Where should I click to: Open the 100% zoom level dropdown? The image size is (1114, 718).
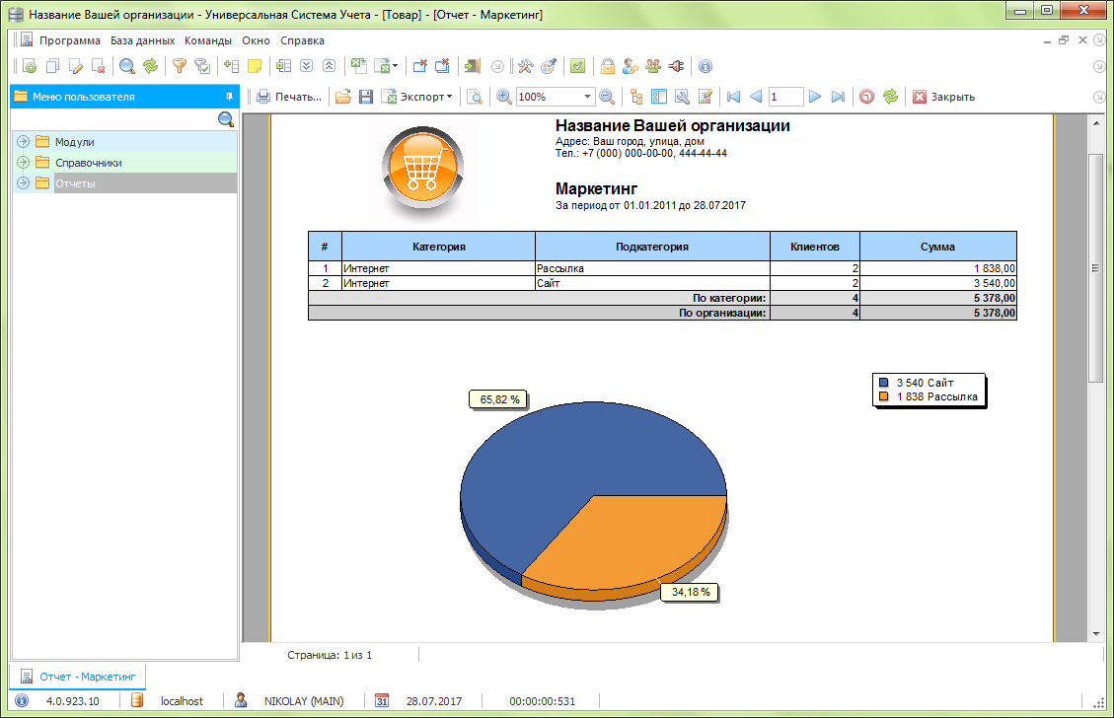pos(587,97)
